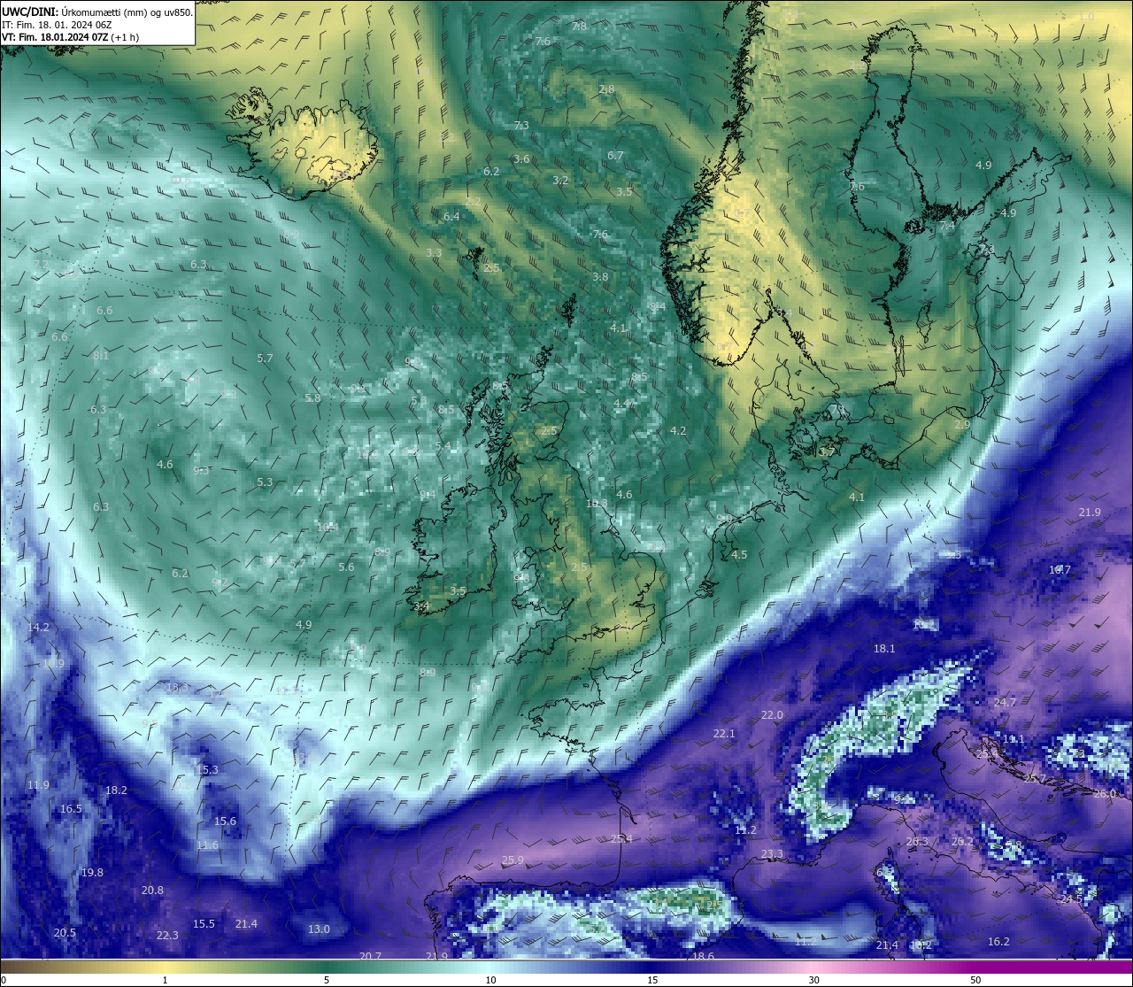Select the map value 18.2
The width and height of the screenshot is (1133, 987).
coord(116,790)
